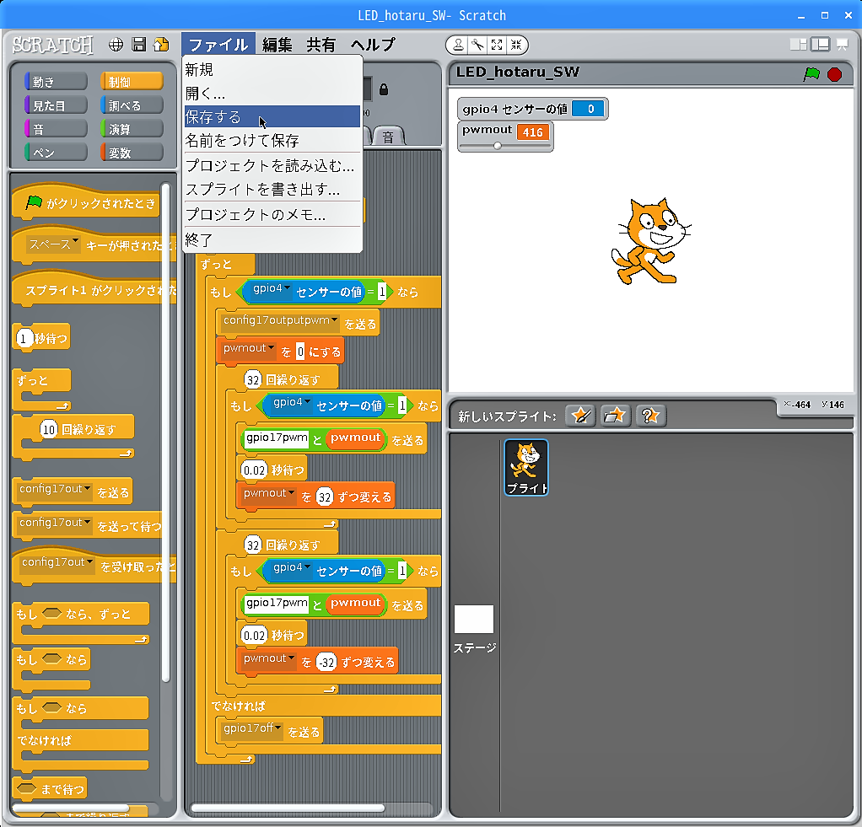Enter presentation mode
This screenshot has height=827, width=862.
[843, 45]
